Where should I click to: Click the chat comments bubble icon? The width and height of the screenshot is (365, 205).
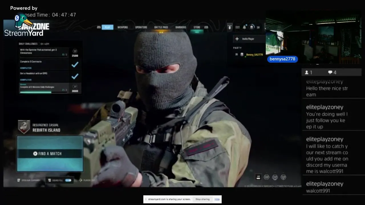pyautogui.click(x=330, y=73)
